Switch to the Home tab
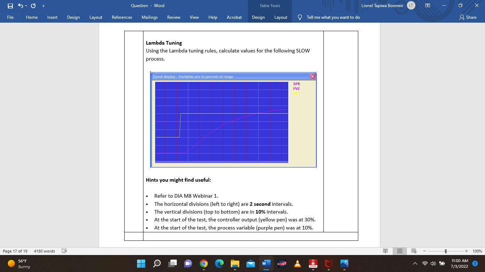485x272 pixels. tap(32, 17)
